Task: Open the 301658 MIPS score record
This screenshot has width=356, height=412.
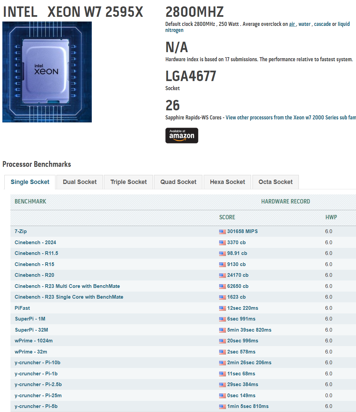Action: [242, 231]
